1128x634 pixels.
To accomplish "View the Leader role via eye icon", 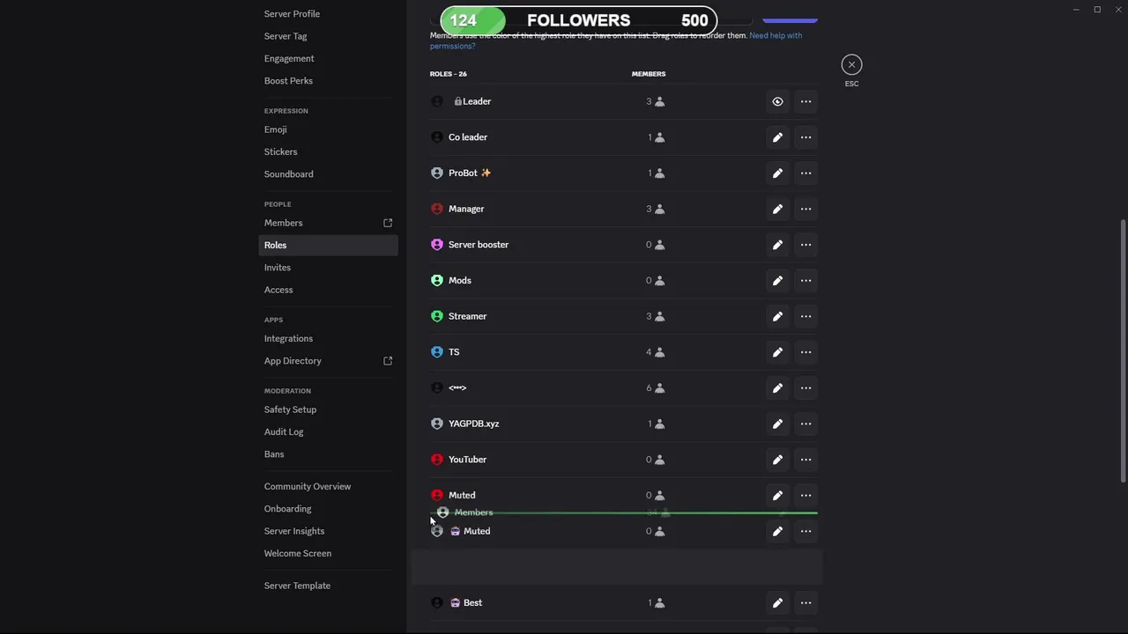I will point(777,101).
